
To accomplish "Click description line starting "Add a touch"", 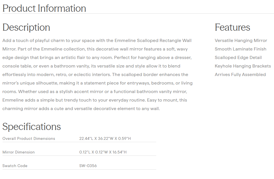I will pos(97,41).
